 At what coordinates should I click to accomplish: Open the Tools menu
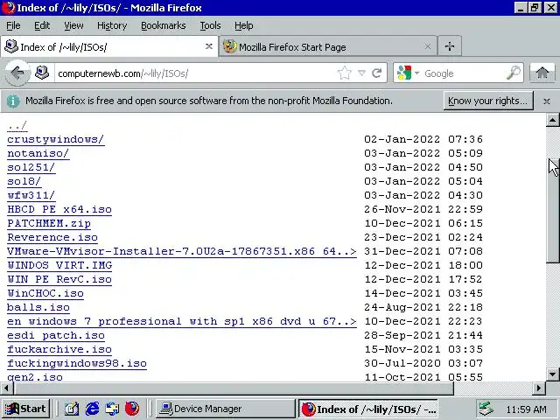[210, 25]
